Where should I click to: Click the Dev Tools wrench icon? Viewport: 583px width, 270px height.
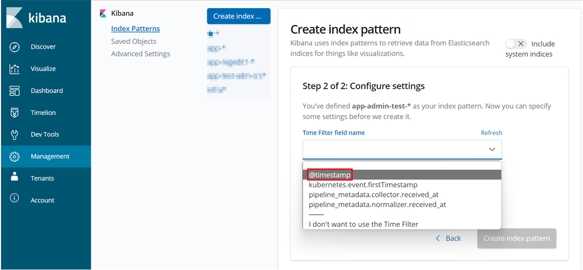tap(15, 135)
